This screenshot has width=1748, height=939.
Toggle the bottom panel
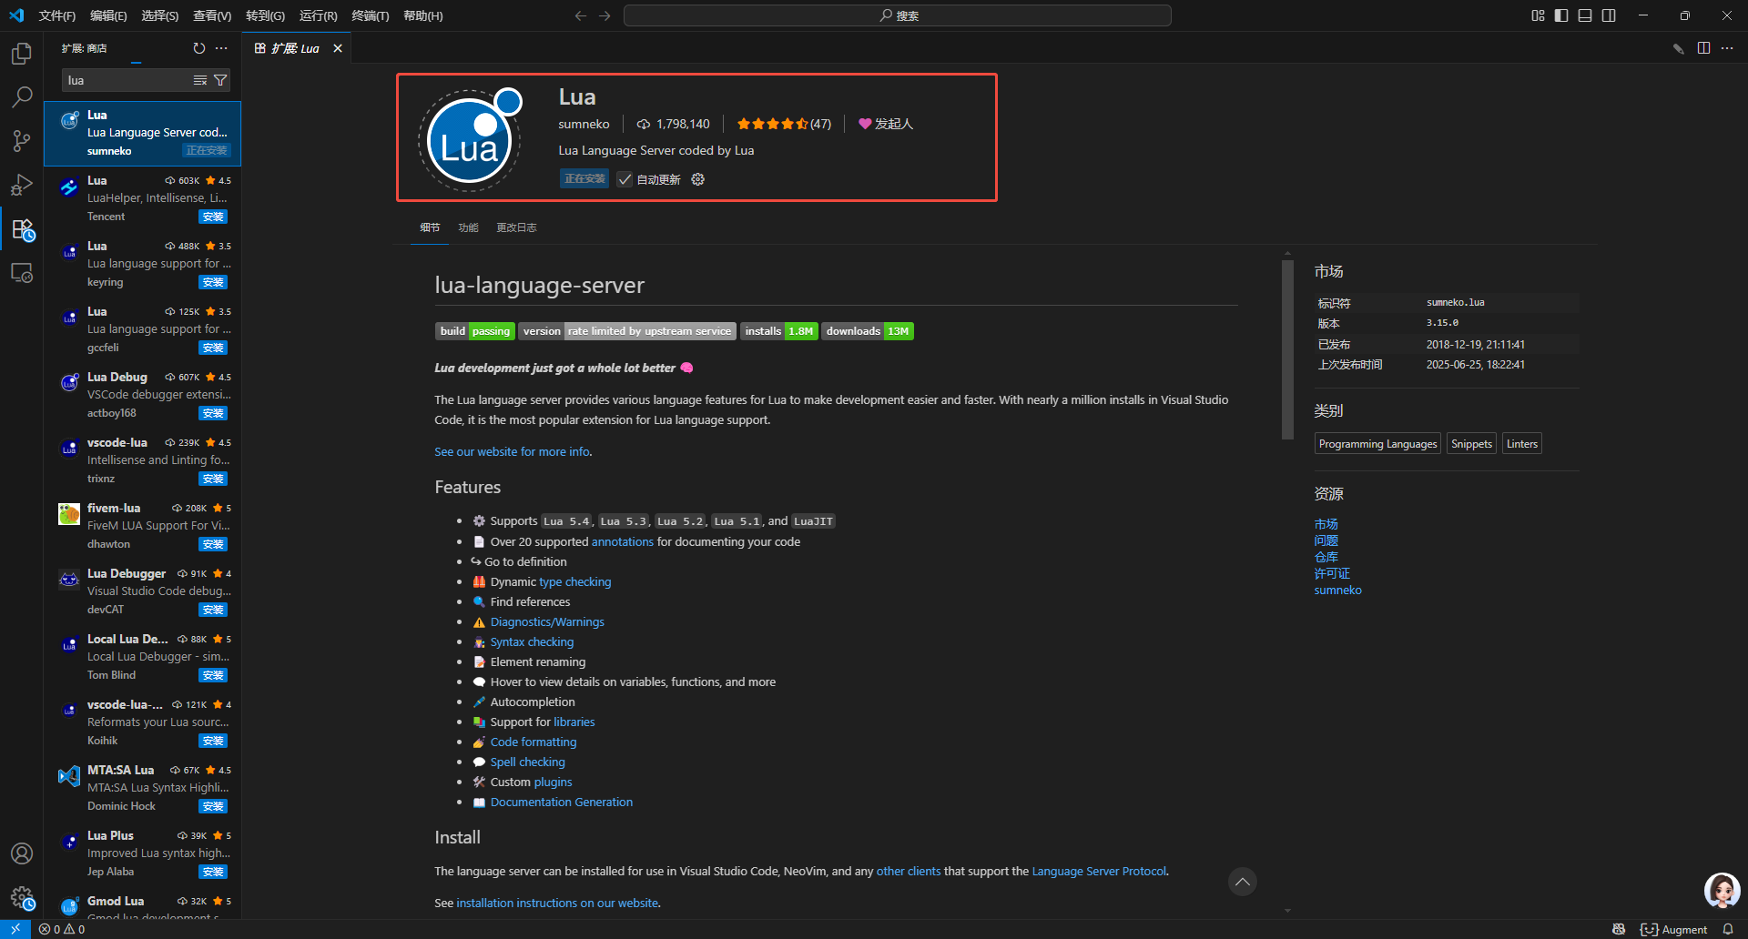[x=1585, y=15]
